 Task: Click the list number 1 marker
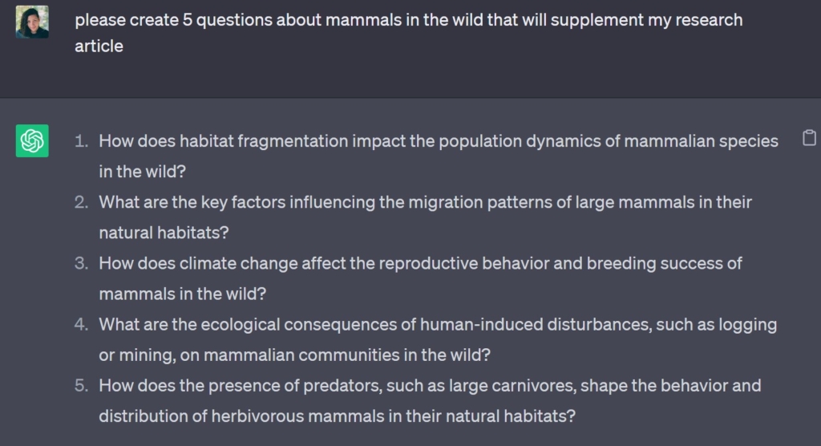81,141
